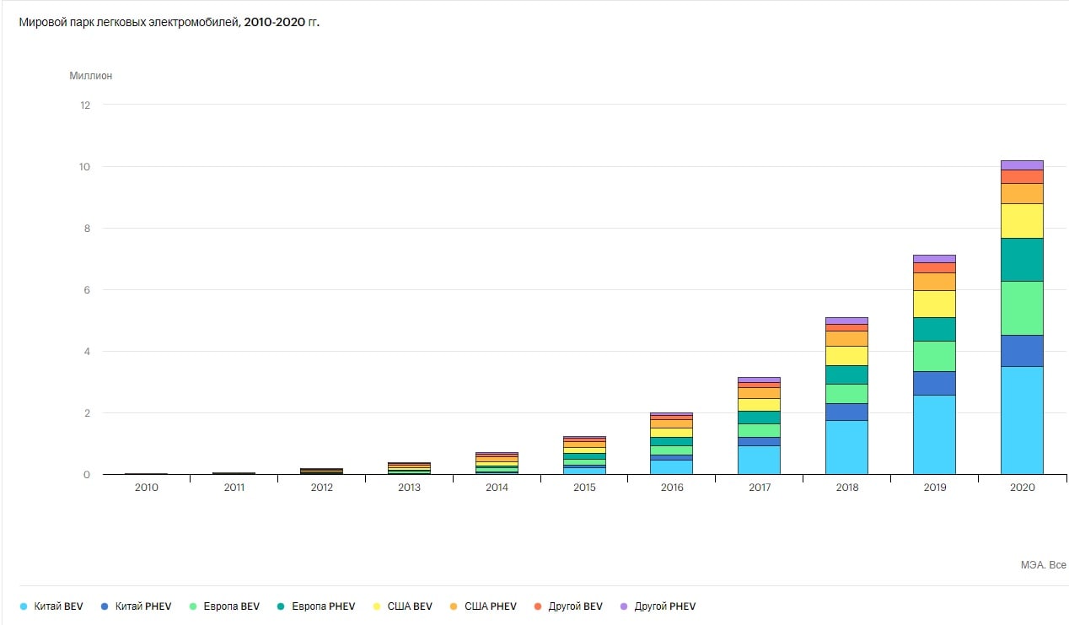Click the yellow США BEV segment of 2017 bar
The height and width of the screenshot is (625, 1069).
click(x=759, y=405)
